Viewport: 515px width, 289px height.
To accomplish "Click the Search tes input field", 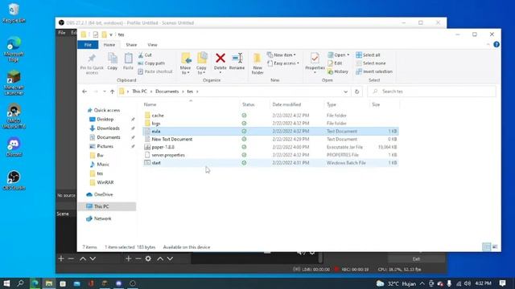I will (431, 92).
